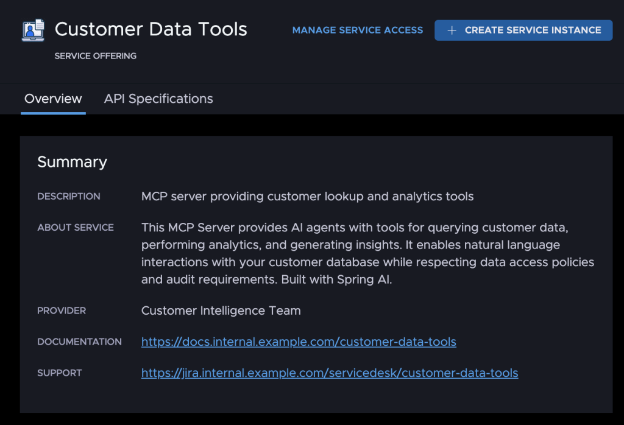This screenshot has height=425, width=624.
Task: Click the Service Offering subtitle label
Action: coord(95,56)
